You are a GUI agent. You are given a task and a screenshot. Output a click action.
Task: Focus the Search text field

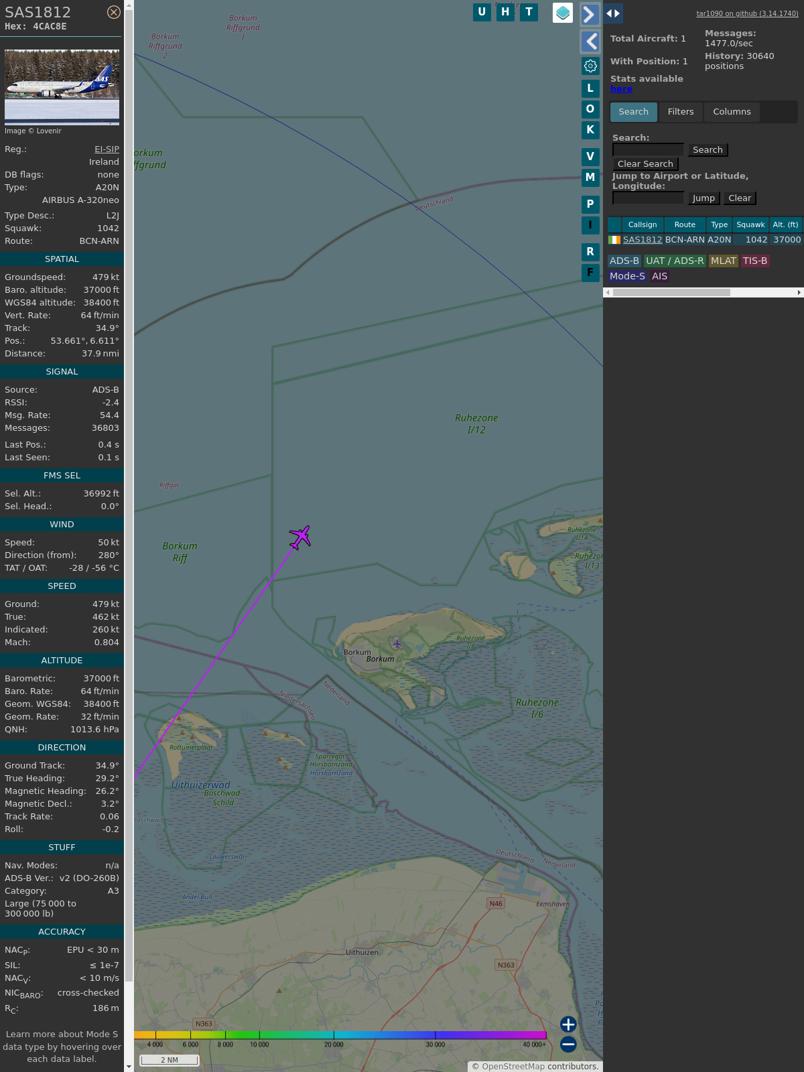click(648, 150)
